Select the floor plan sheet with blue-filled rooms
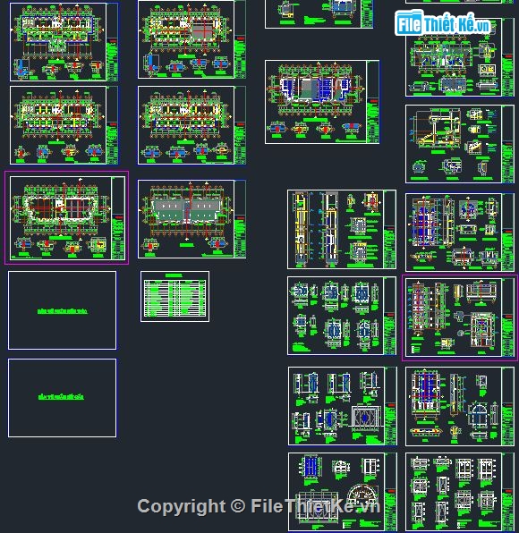 coord(322,102)
